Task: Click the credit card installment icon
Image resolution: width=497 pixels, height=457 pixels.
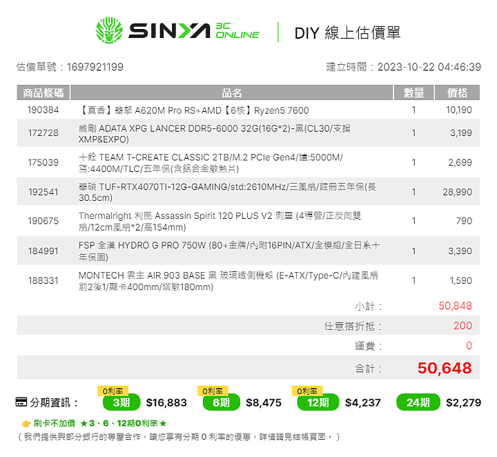Action: [x=21, y=402]
